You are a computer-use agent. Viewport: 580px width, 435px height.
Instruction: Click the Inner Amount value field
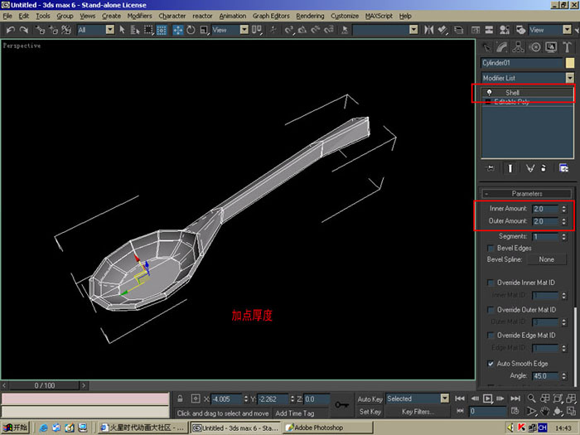point(545,209)
